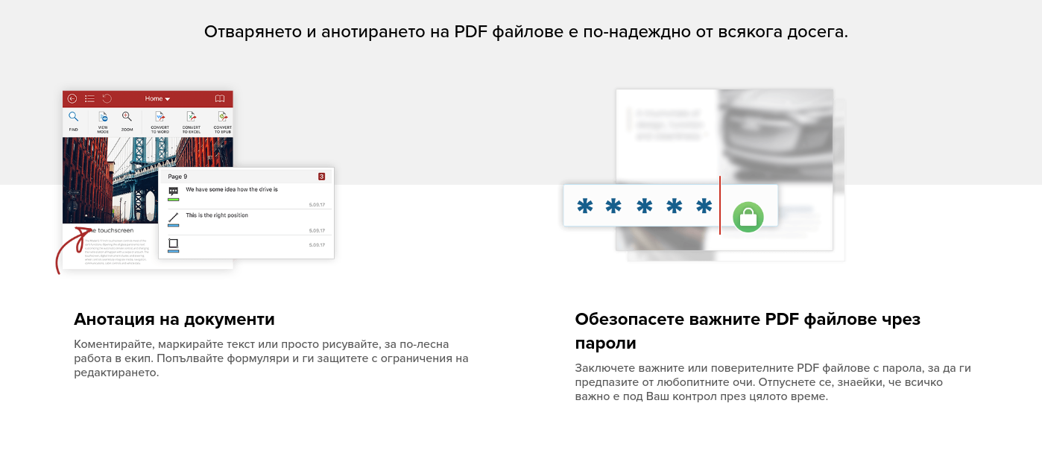Click the password field with asterisks
The image size is (1042, 453).
tap(670, 206)
